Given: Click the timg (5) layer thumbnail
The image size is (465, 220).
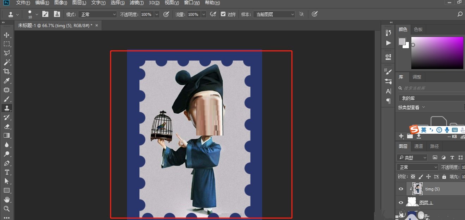Looking at the screenshot, I should point(417,189).
